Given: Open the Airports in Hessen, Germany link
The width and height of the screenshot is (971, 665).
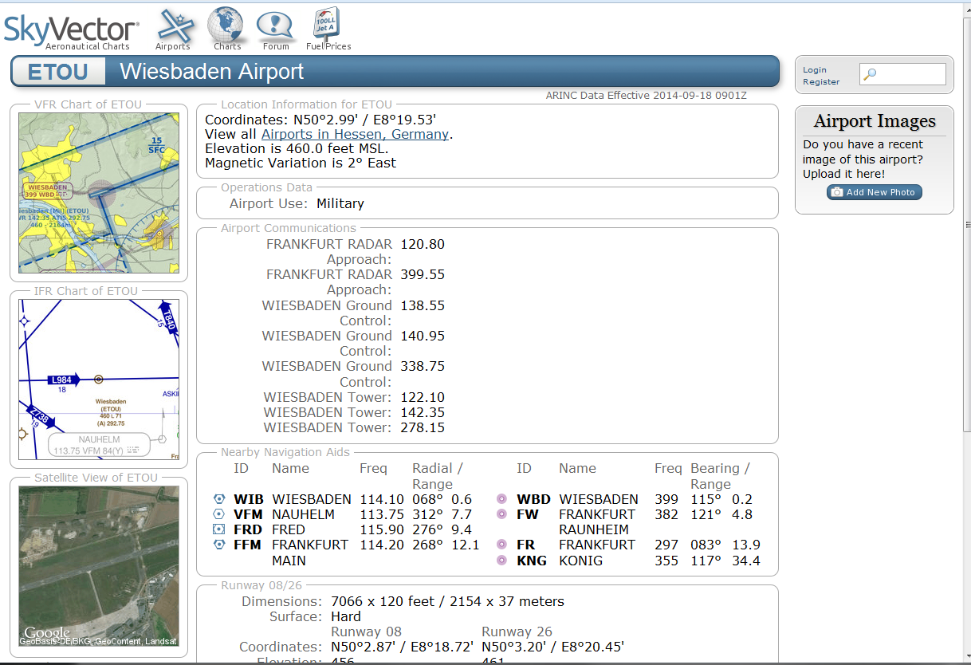Looking at the screenshot, I should pos(355,134).
